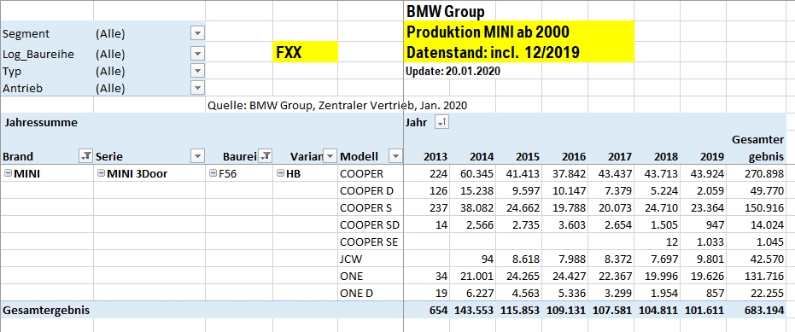The image size is (795, 332).
Task: Open the Jahr sort filter button
Action: [442, 122]
